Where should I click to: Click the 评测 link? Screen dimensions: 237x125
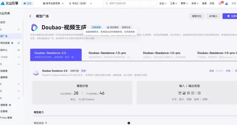coord(228,71)
